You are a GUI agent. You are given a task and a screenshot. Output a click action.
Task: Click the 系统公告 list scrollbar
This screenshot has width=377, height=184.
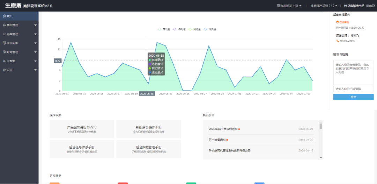click(x=321, y=140)
